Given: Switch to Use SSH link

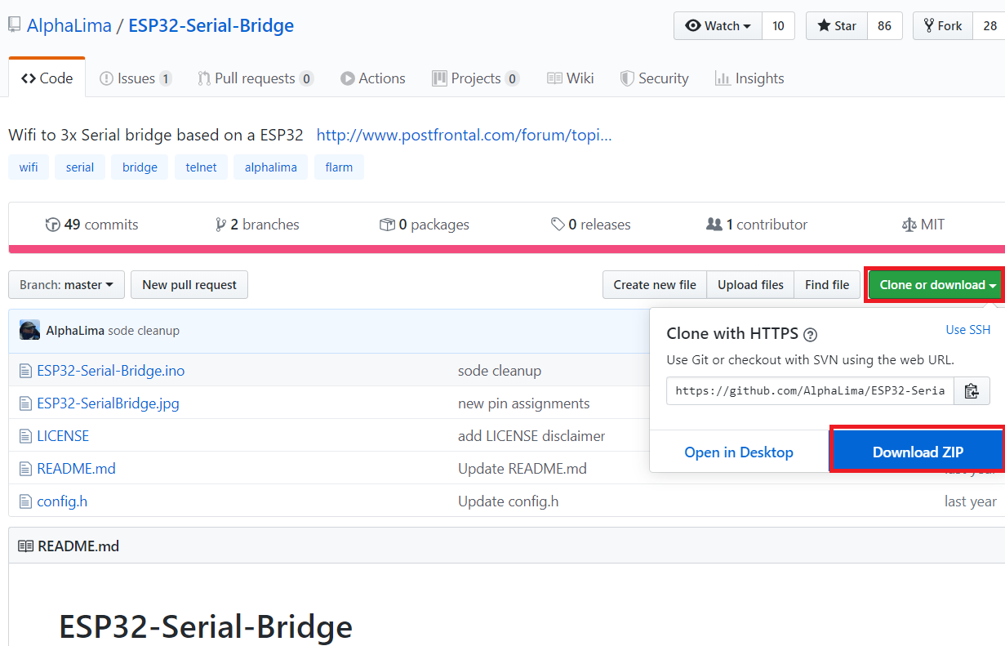Looking at the screenshot, I should pyautogui.click(x=967, y=330).
